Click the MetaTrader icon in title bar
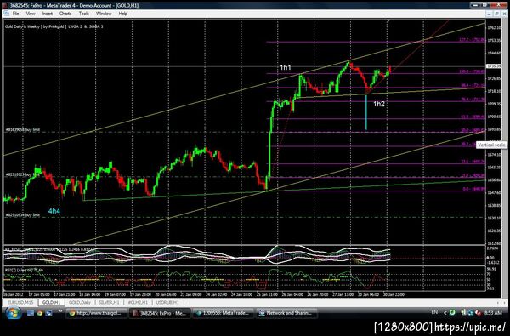Image resolution: width=510 pixels, height=336 pixels. (5, 5)
